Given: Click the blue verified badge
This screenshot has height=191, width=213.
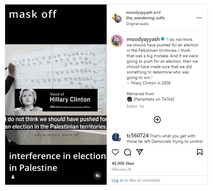Looking at the screenshot, I should point(163,39).
